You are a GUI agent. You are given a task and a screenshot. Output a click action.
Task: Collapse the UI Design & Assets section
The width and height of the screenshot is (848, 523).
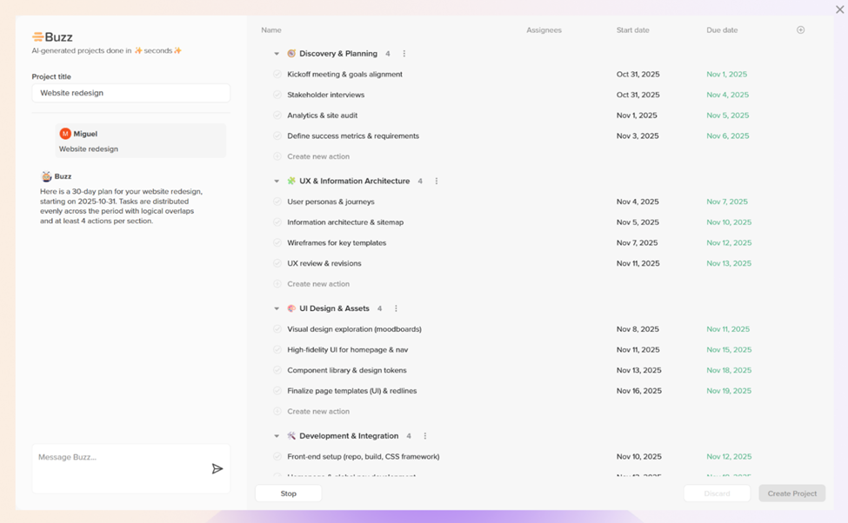[277, 308]
